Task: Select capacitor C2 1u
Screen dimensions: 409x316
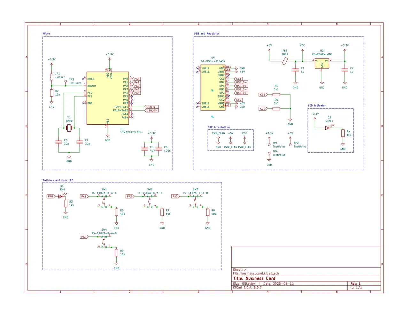Action: pos(344,70)
